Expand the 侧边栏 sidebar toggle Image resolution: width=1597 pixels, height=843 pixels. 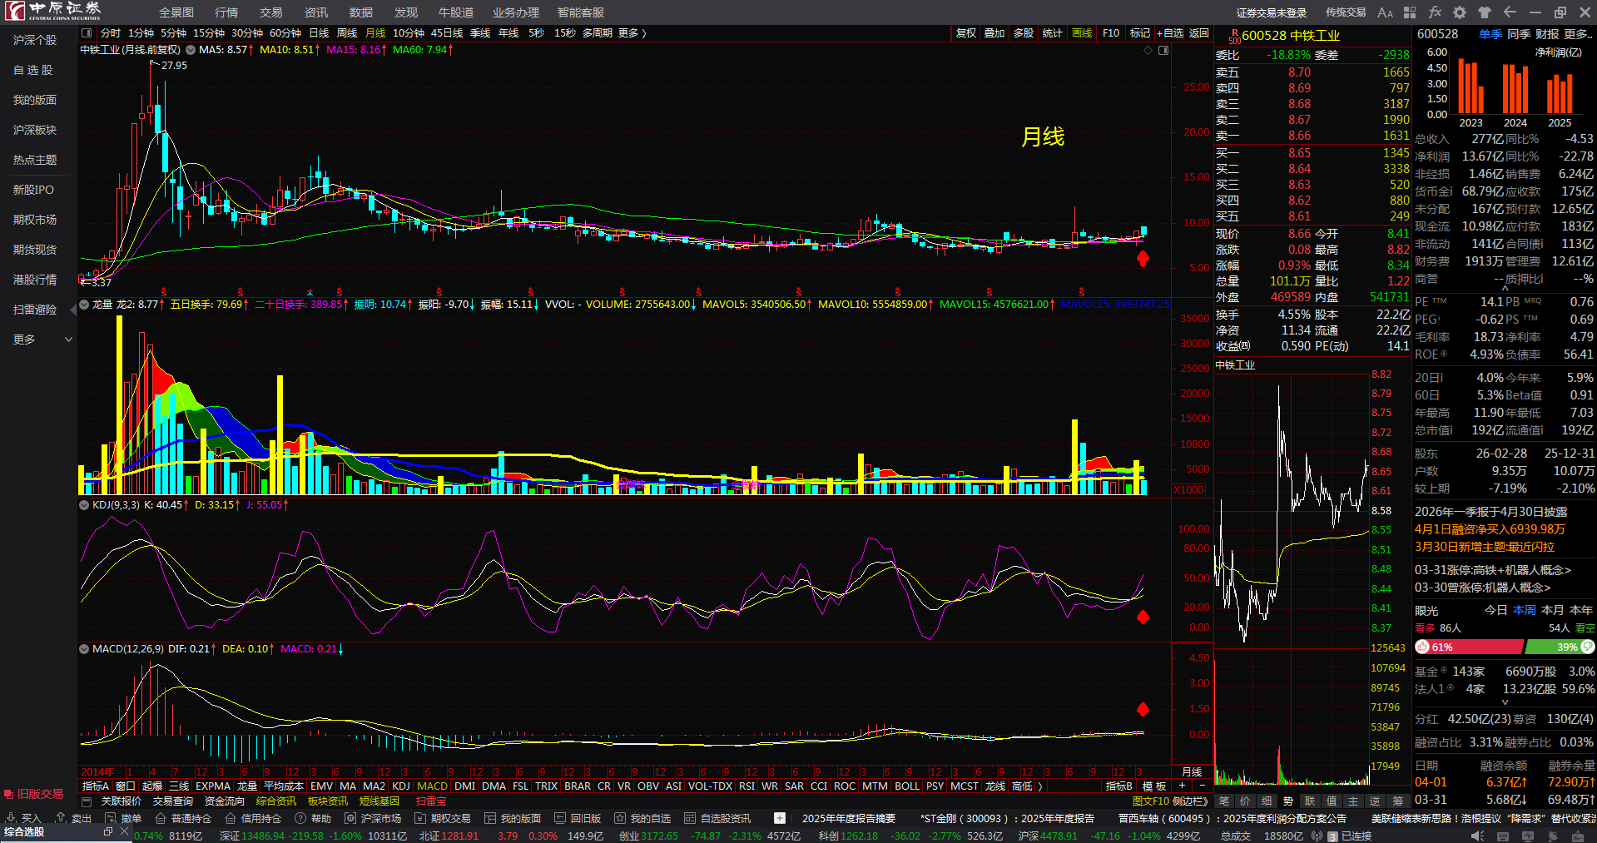(1191, 801)
